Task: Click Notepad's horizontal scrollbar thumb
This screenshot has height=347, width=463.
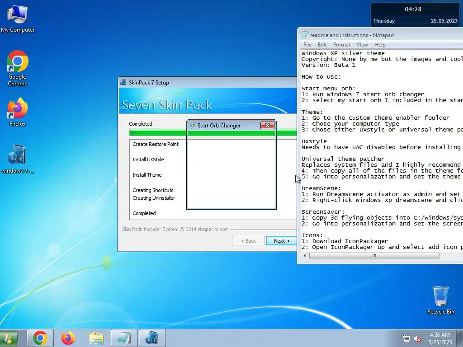Action: [x=374, y=256]
